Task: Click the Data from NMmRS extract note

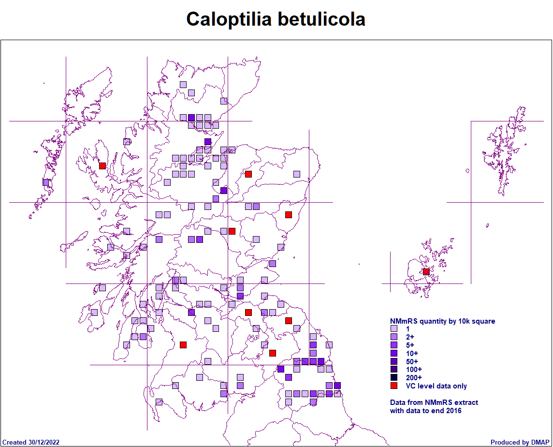Action: [x=434, y=402]
